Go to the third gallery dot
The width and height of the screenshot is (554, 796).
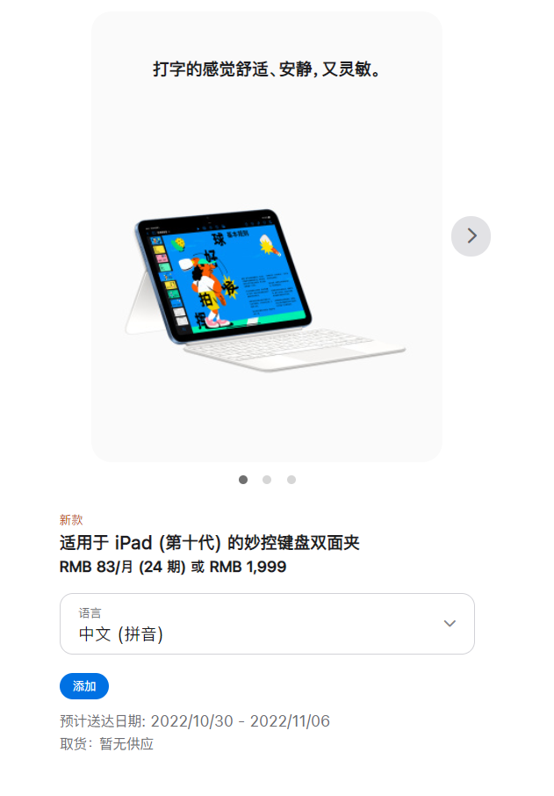pos(291,480)
